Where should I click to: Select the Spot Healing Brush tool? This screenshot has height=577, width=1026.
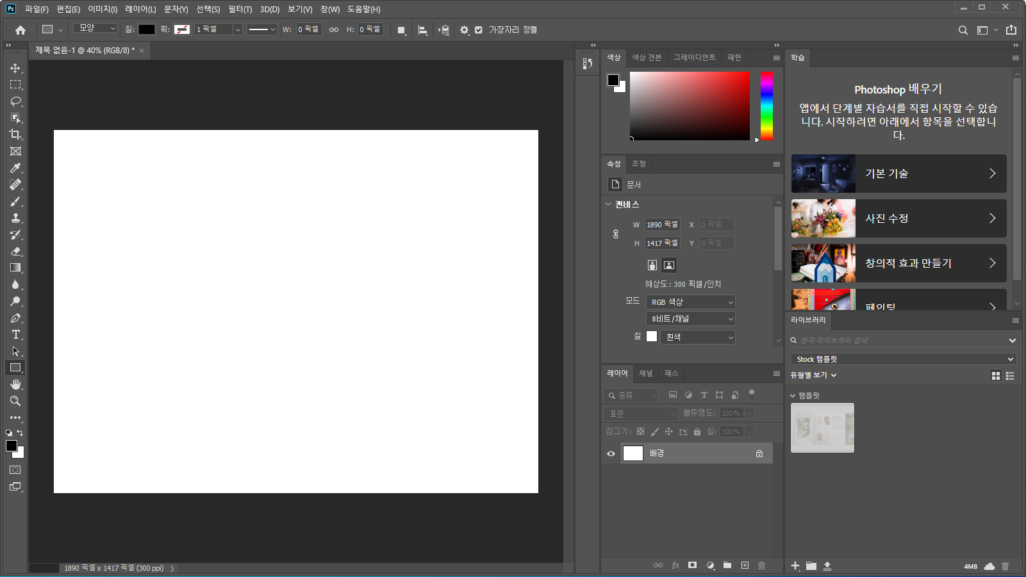click(15, 184)
